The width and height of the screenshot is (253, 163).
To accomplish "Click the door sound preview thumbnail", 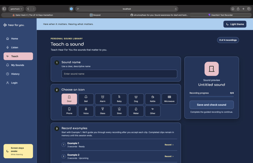I will (x=212, y=69).
